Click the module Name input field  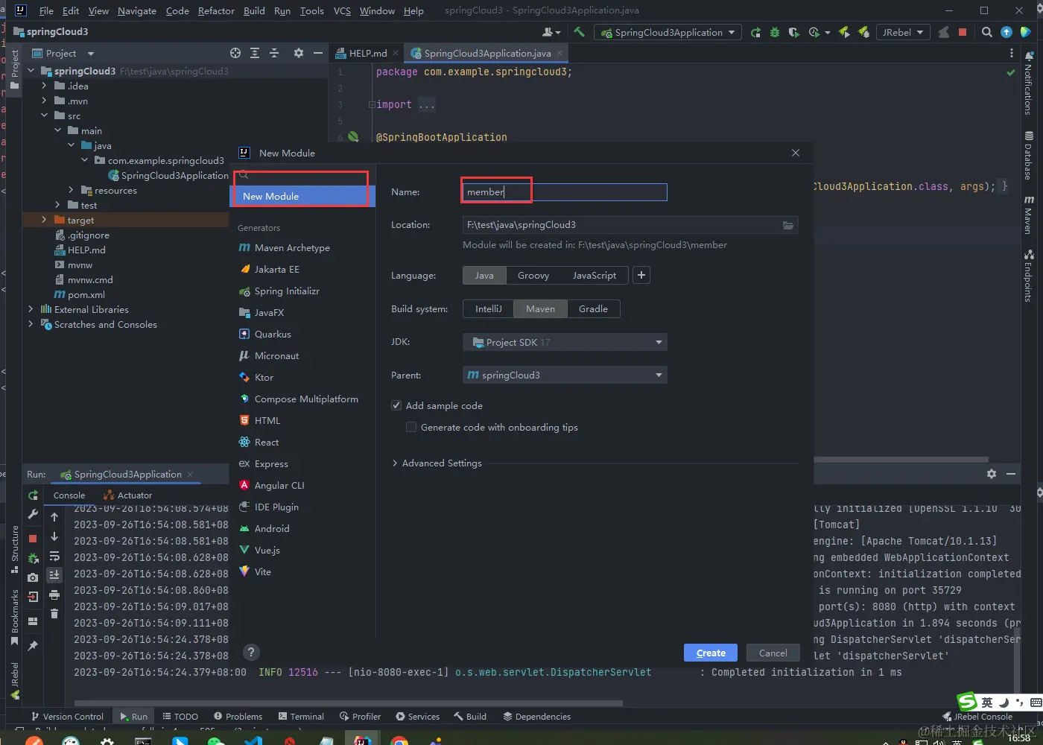(565, 192)
